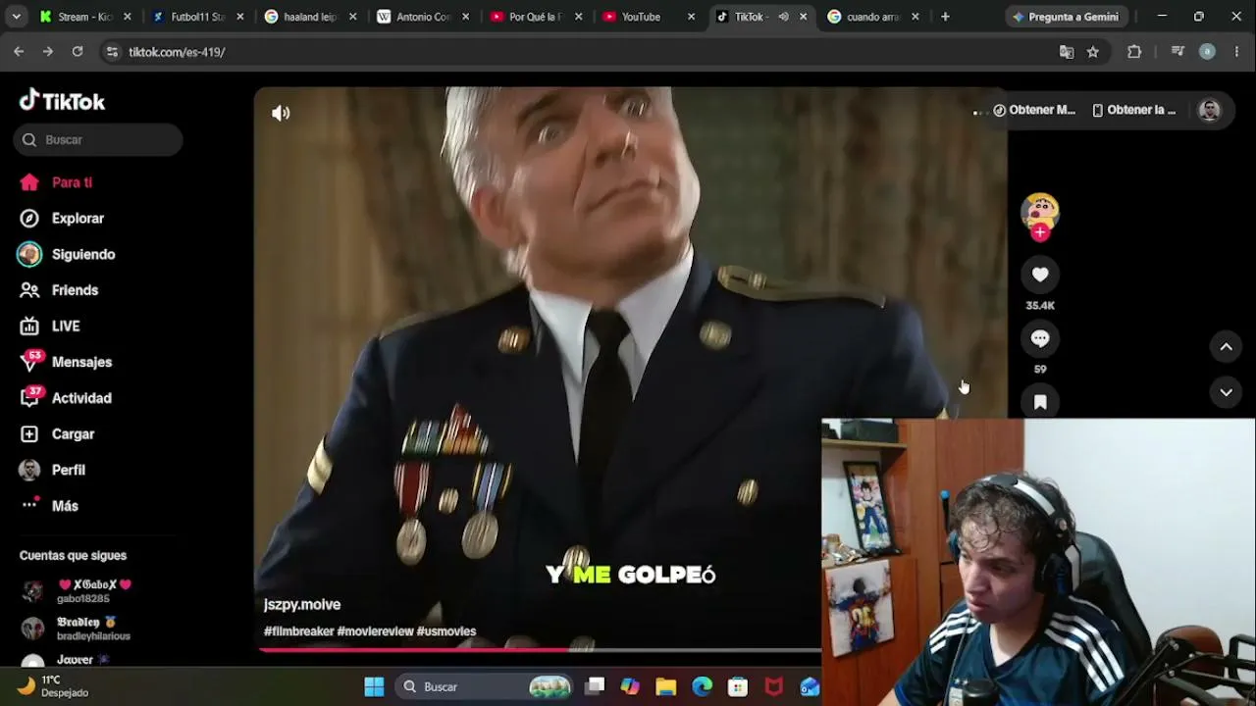Screen dimensions: 1256x706
Task: Click Pregunta a Gemini button
Action: pyautogui.click(x=1066, y=17)
